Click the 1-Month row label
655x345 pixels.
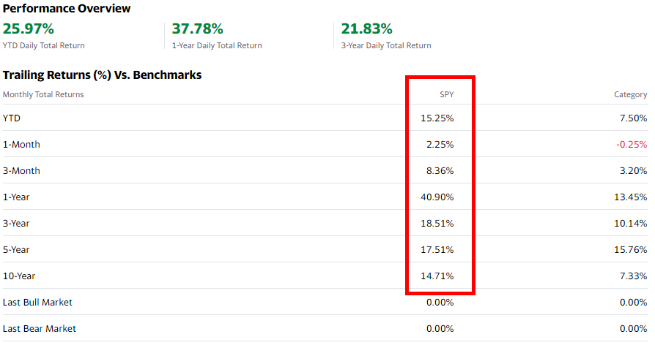tap(21, 144)
